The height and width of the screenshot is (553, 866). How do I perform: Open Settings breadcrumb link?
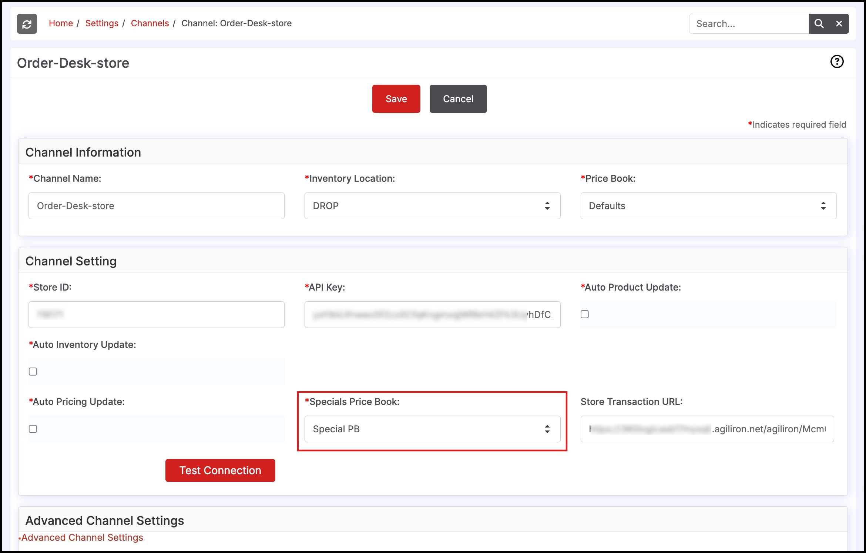click(x=102, y=23)
